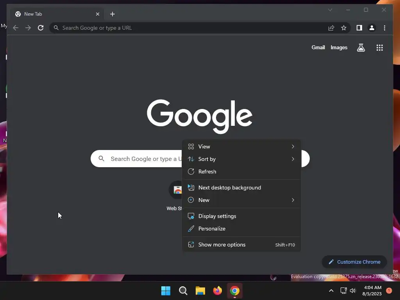Click the Chrome back arrow

[16, 28]
